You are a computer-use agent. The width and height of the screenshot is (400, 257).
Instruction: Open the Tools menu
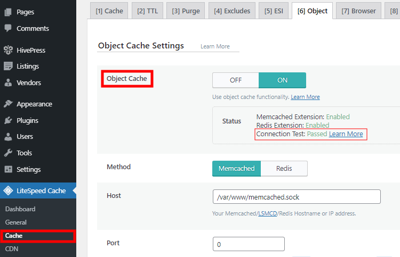click(24, 153)
